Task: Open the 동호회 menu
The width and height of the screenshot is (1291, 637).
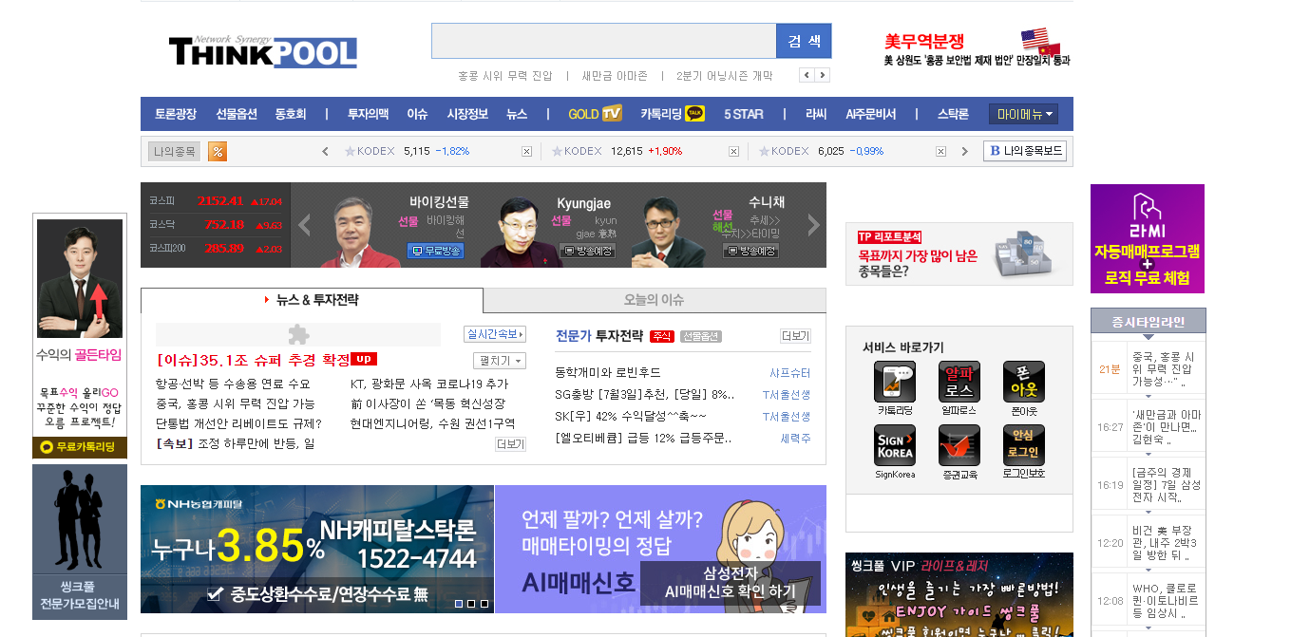Action: tap(291, 114)
